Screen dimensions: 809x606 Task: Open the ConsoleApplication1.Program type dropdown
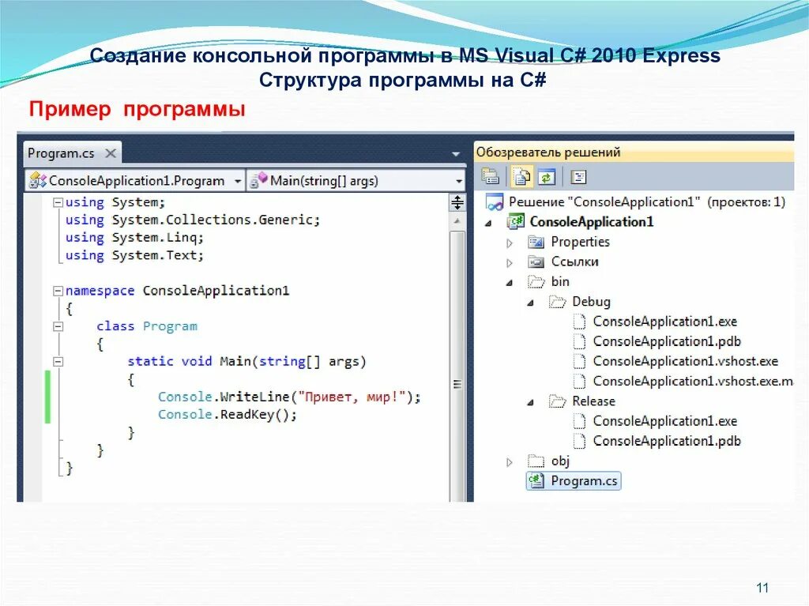pyautogui.click(x=237, y=181)
